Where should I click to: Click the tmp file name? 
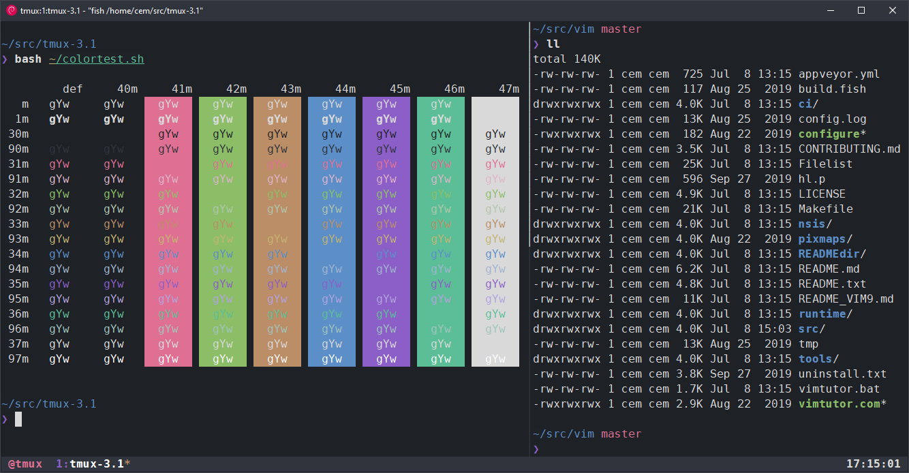coord(808,344)
